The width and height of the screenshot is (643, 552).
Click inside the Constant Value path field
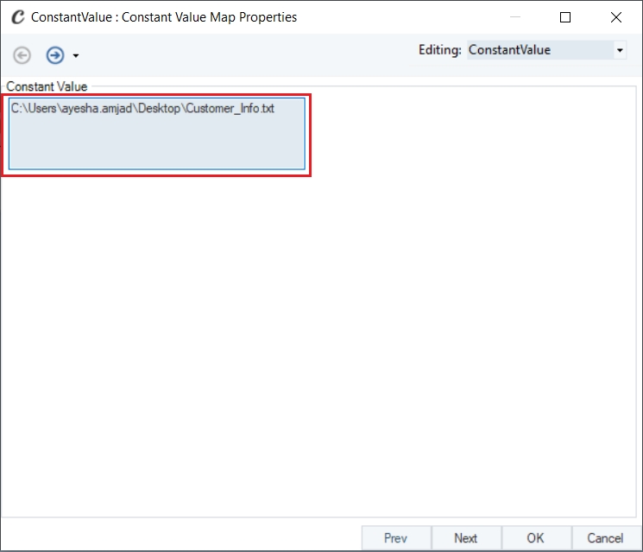(x=156, y=133)
